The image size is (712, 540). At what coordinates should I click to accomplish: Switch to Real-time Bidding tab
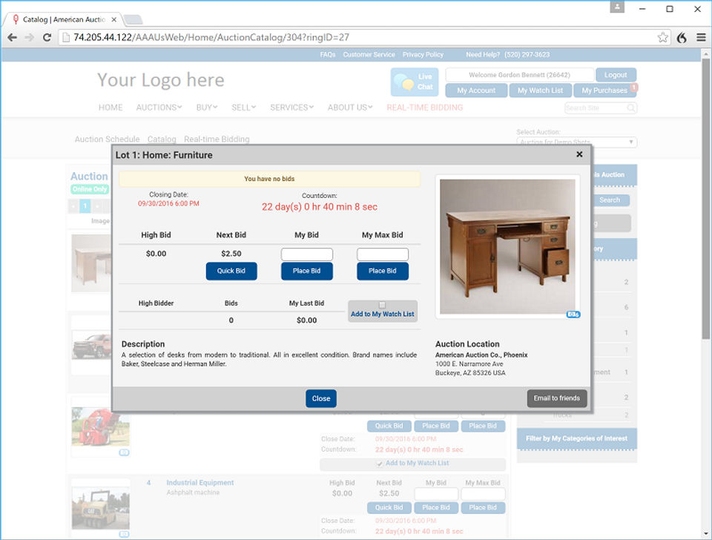[217, 139]
